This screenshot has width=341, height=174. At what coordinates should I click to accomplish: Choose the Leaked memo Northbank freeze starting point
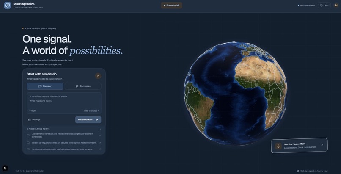click(x=64, y=135)
